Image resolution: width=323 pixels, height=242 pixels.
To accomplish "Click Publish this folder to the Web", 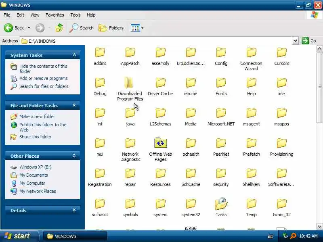I will 38,127.
